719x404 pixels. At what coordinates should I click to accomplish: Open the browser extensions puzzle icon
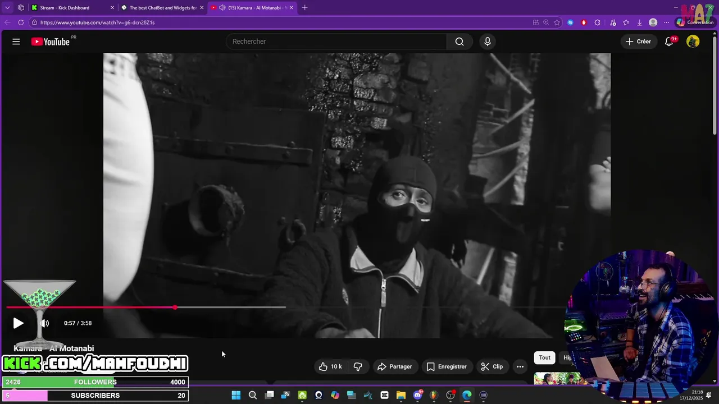(x=598, y=22)
